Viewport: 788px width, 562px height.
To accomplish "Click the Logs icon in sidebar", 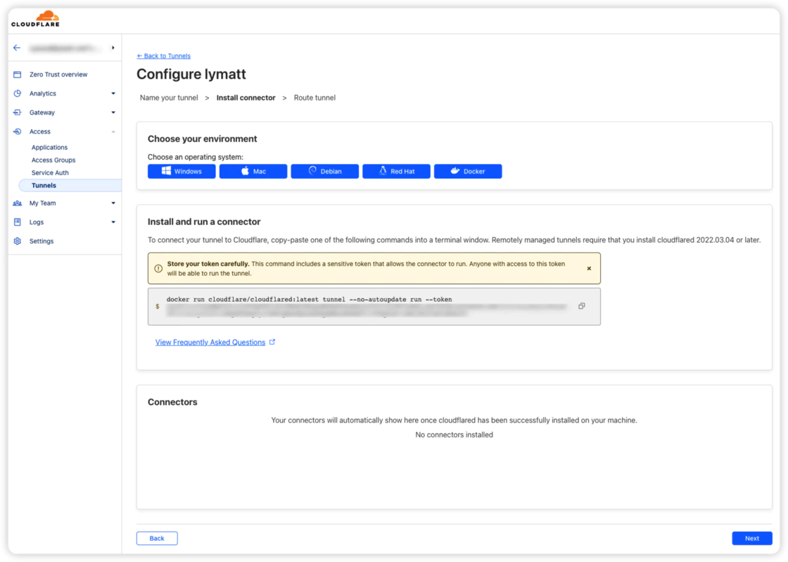I will (18, 222).
